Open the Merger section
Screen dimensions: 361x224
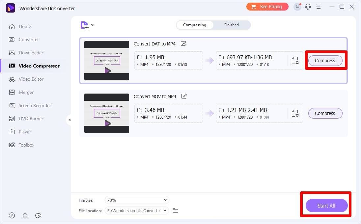click(26, 92)
